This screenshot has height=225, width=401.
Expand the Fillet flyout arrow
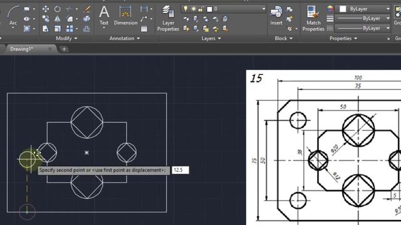click(76, 19)
